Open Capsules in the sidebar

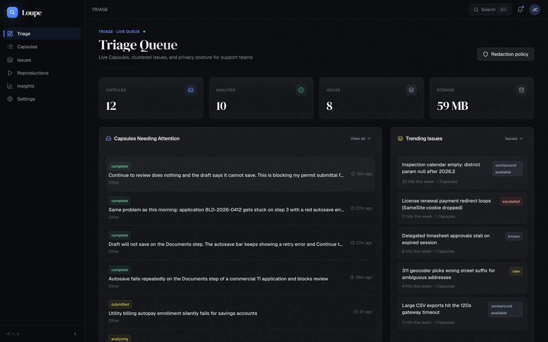(42, 47)
